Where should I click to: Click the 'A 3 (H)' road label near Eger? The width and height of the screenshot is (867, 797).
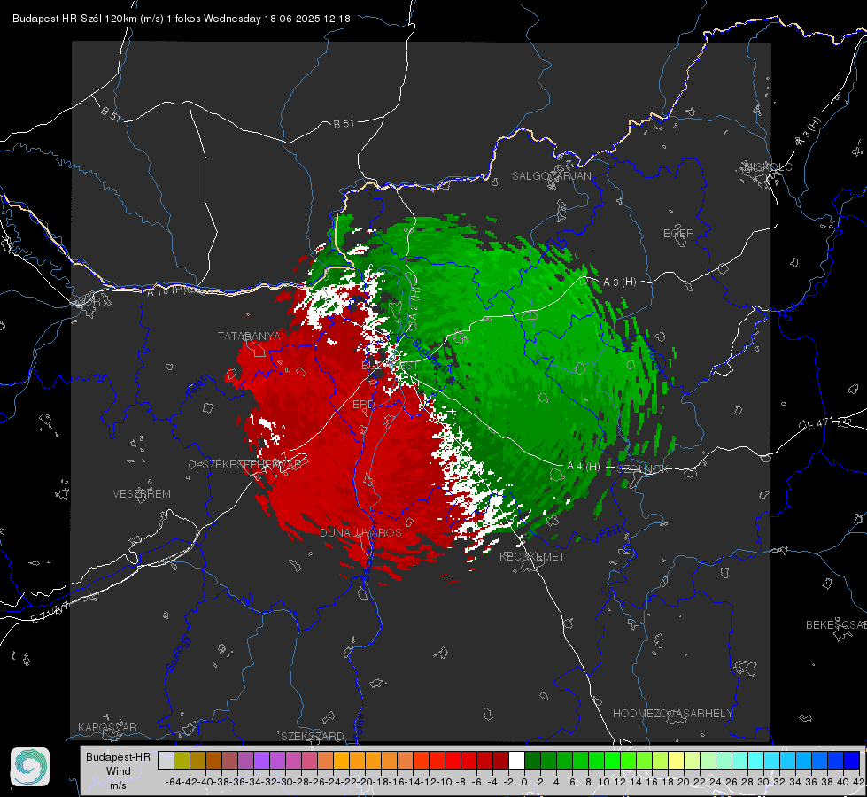coord(619,282)
